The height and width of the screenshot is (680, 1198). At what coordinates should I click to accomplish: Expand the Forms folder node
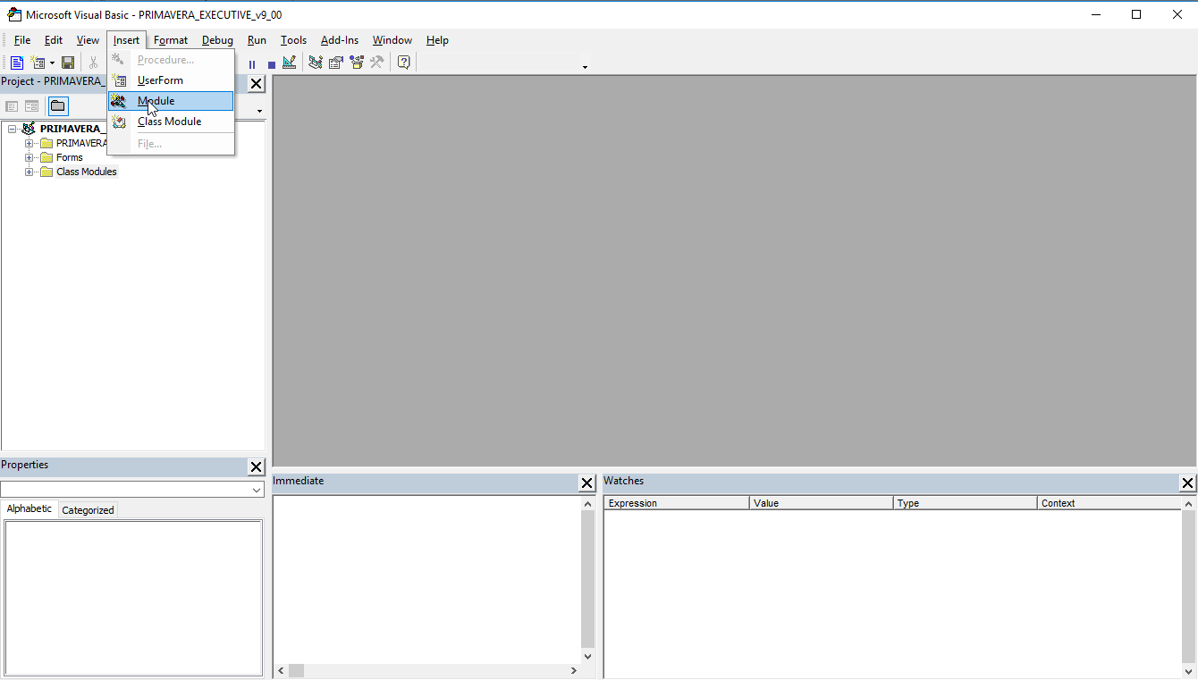(30, 157)
